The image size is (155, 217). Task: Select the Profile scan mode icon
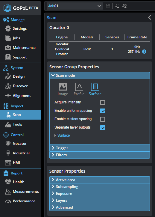pos(79,87)
